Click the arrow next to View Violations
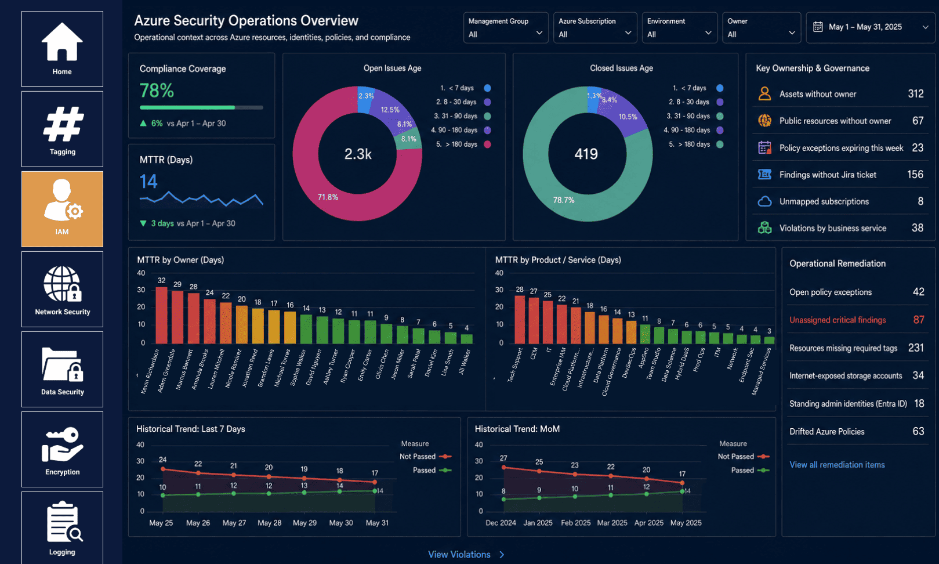Viewport: 939px width, 564px height. click(502, 555)
